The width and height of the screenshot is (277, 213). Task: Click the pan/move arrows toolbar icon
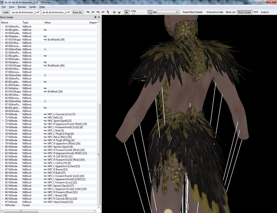(x=114, y=12)
